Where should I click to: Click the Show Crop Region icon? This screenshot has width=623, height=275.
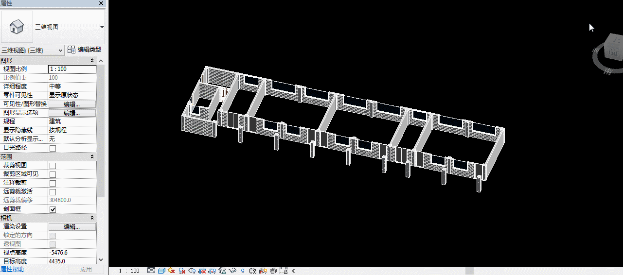(212, 271)
